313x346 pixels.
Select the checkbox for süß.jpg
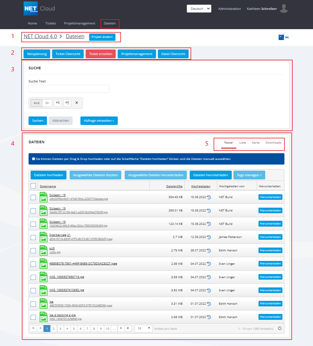click(x=33, y=250)
